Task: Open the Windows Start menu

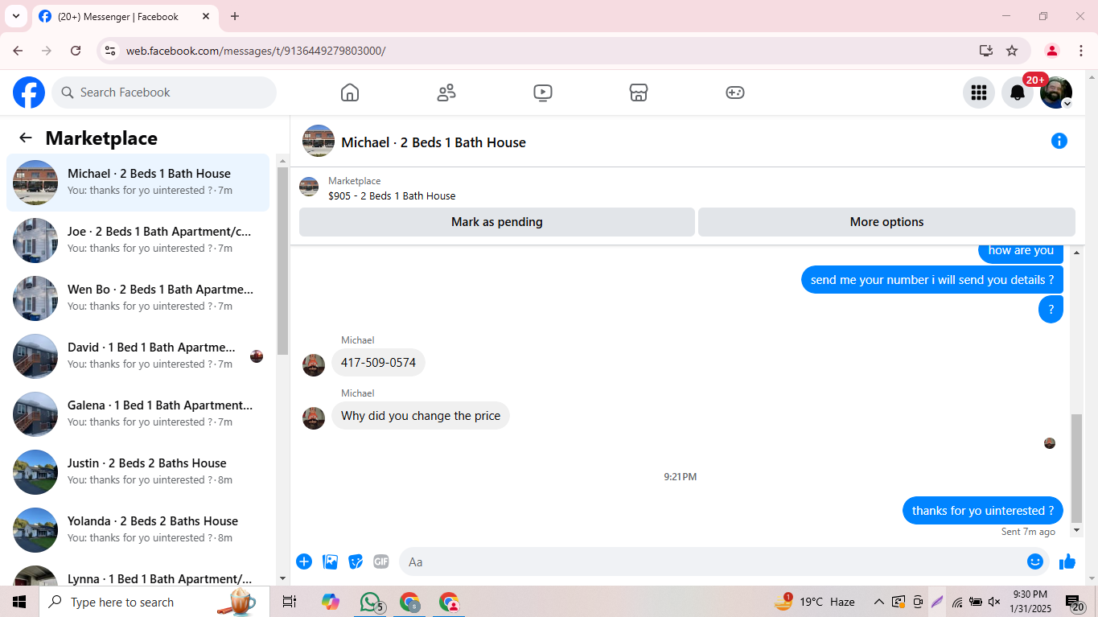Action: (19, 602)
